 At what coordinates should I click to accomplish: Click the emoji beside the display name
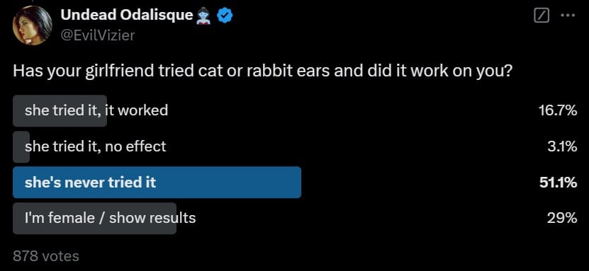[x=204, y=16]
